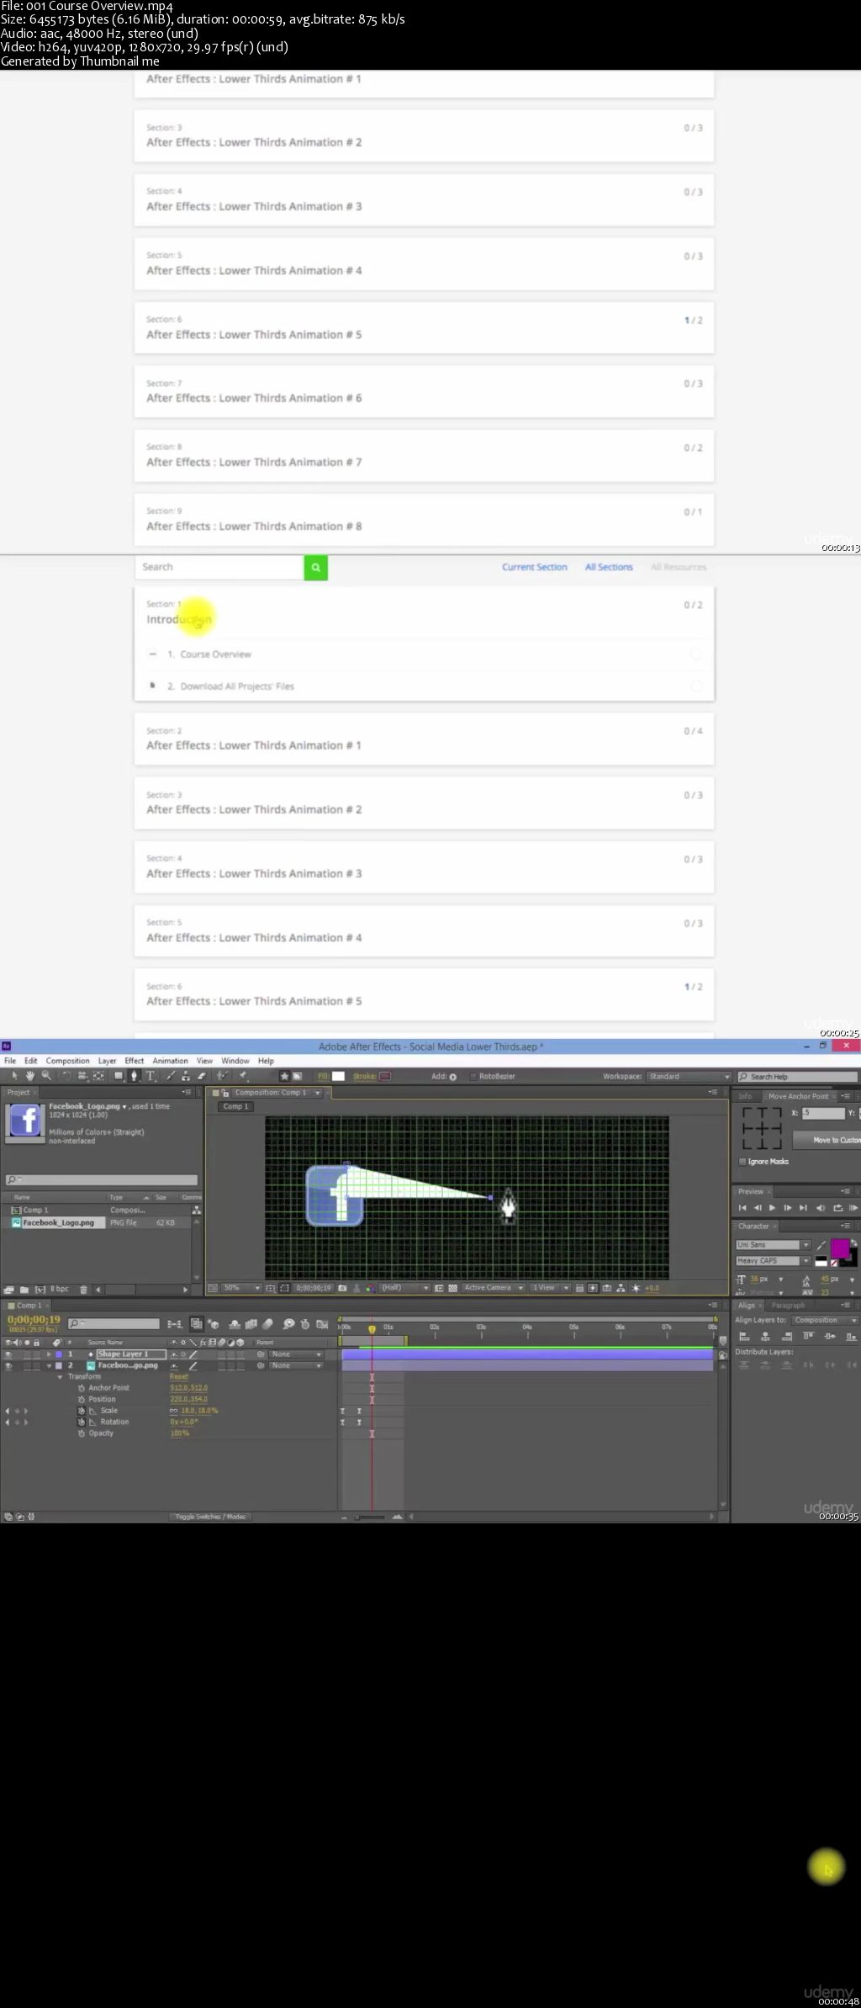The width and height of the screenshot is (861, 2008).
Task: Toggle transparency grid icon in viewer
Action: [x=453, y=1288]
